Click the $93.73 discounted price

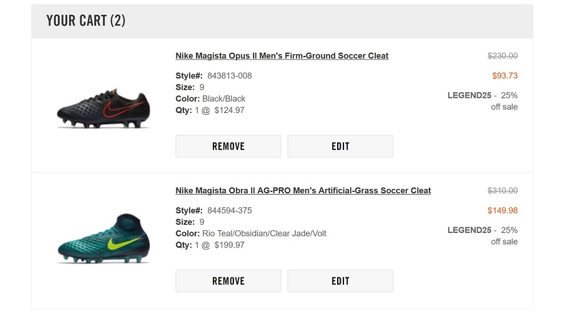pos(505,76)
